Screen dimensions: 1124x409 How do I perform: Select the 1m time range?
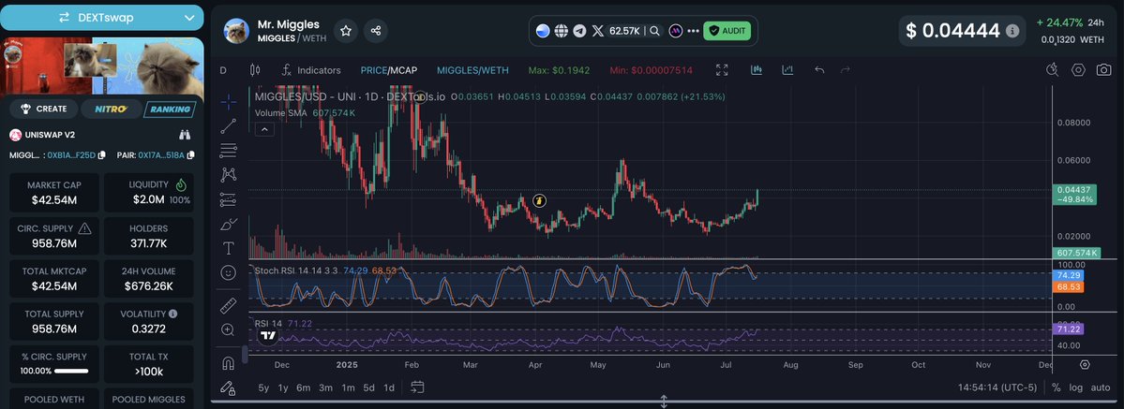pyautogui.click(x=348, y=387)
